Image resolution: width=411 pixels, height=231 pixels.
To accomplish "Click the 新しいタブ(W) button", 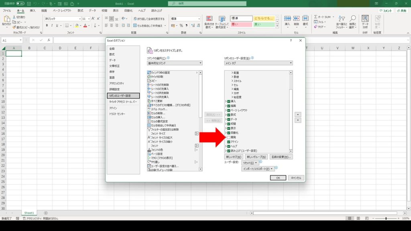I will pyautogui.click(x=233, y=157).
